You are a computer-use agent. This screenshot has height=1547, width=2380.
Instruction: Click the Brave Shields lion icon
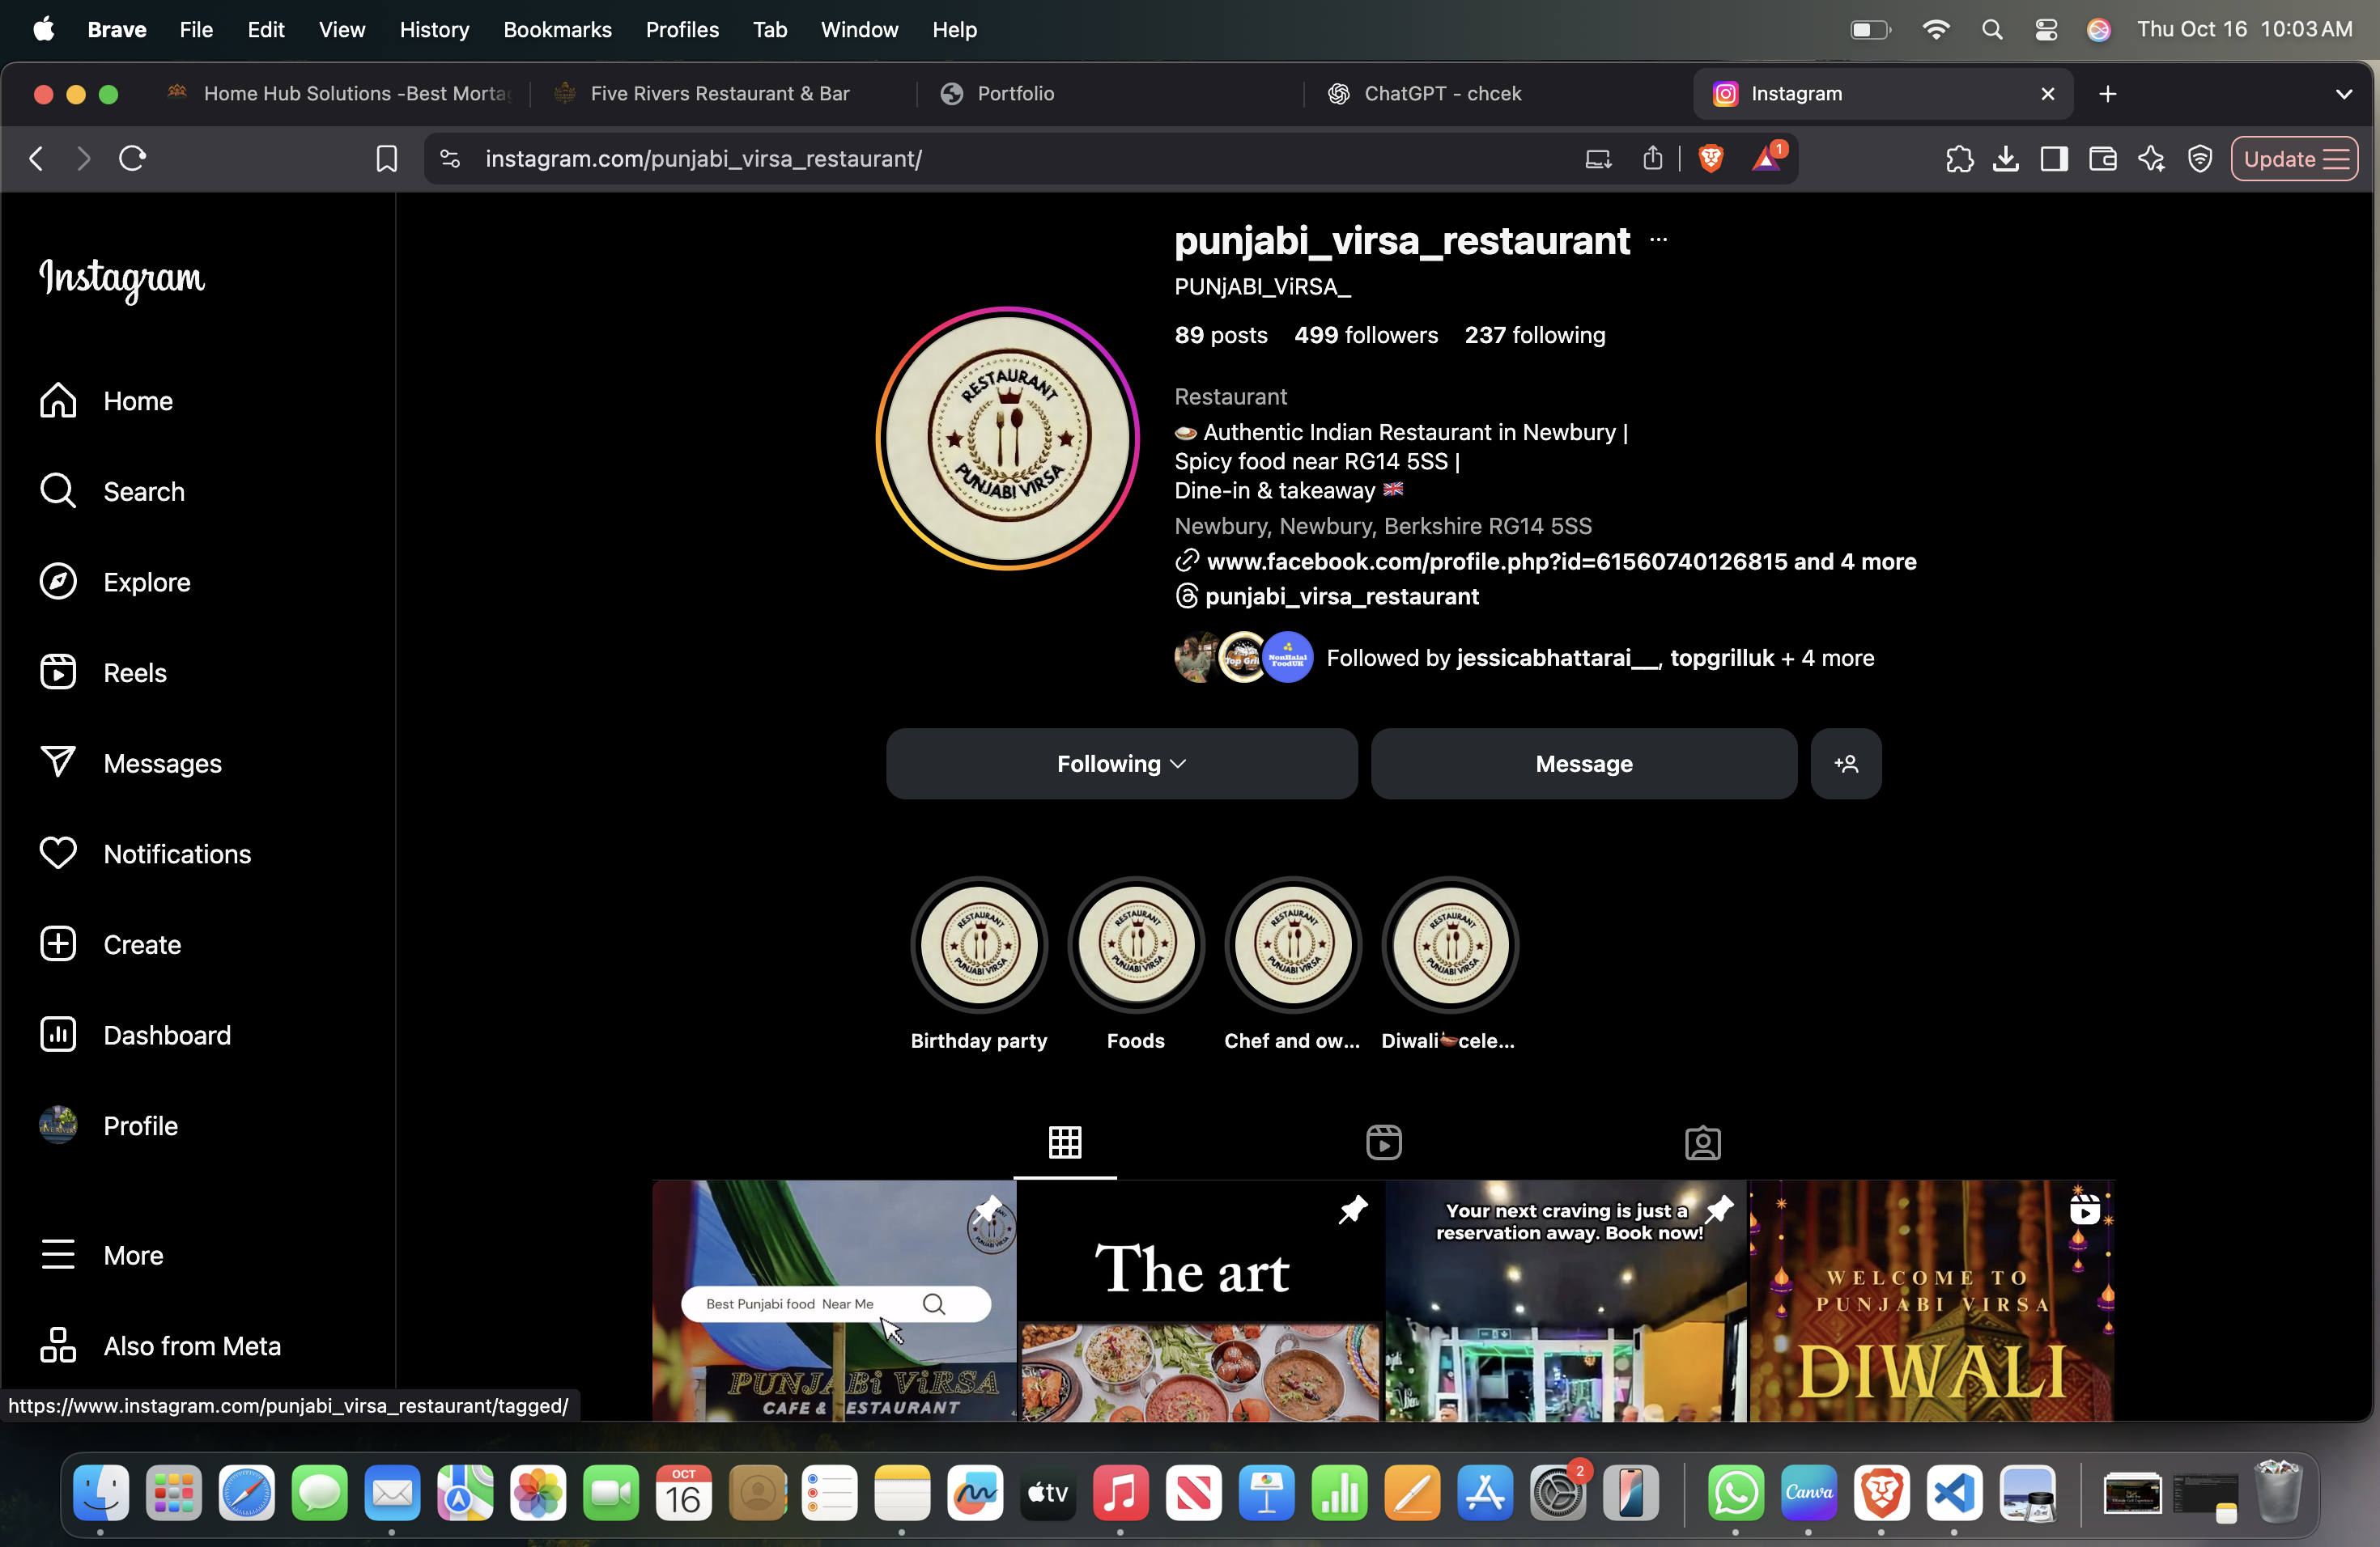click(1710, 159)
